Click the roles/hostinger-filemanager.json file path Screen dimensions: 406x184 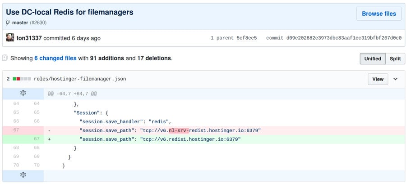(80, 79)
